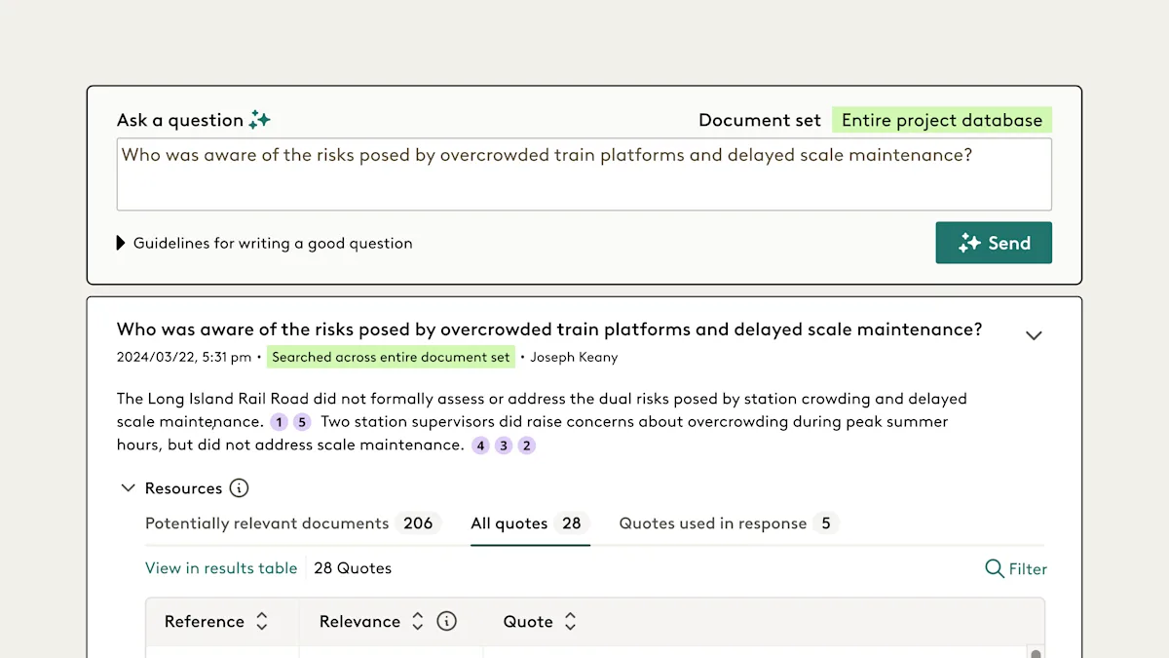Click the Searched across entire document set tag
1169x658 pixels.
pyautogui.click(x=391, y=357)
